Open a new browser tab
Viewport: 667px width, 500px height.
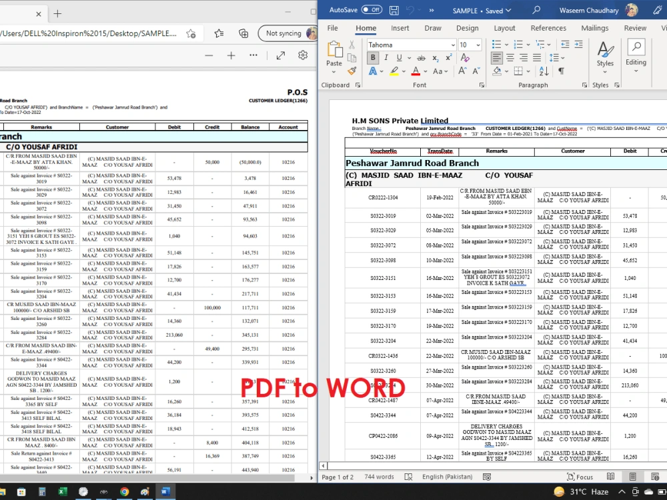57,14
